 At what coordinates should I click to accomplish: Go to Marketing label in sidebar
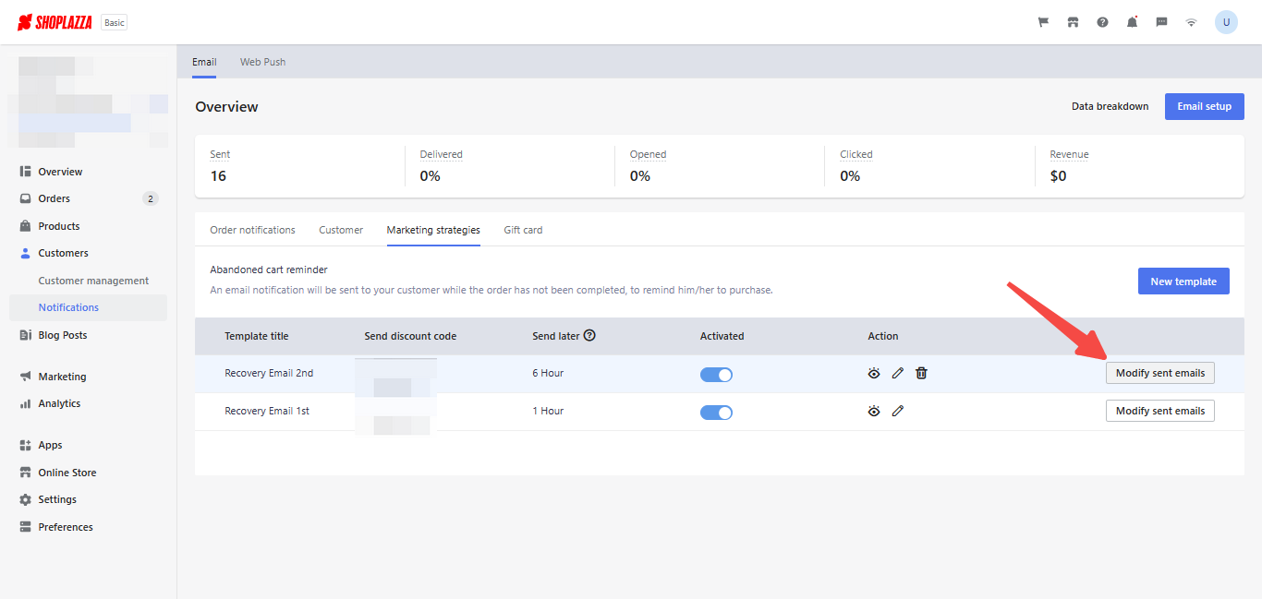click(x=62, y=377)
